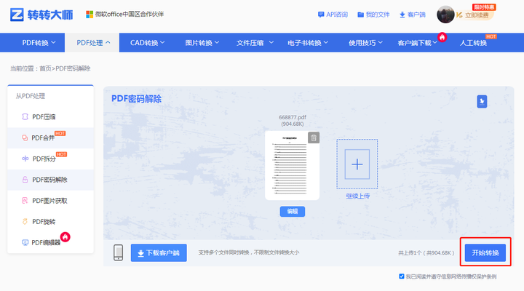Select PDF旋转 in the sidebar
Image resolution: width=524 pixels, height=291 pixels.
pos(50,222)
